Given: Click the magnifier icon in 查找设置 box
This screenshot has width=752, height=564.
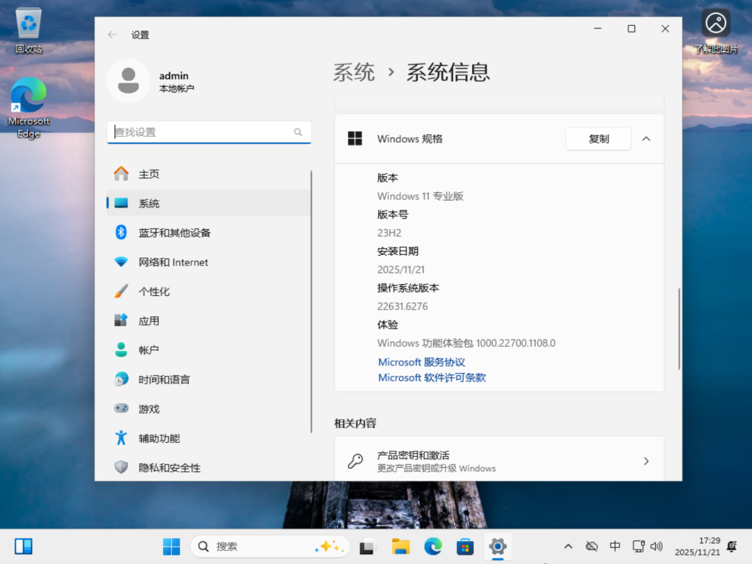Looking at the screenshot, I should 298,132.
